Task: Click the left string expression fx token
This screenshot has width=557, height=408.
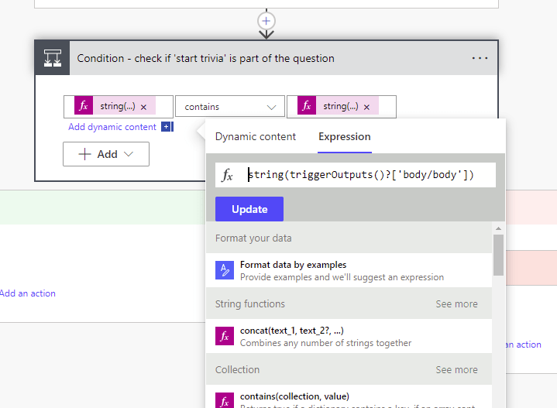Action: click(84, 106)
